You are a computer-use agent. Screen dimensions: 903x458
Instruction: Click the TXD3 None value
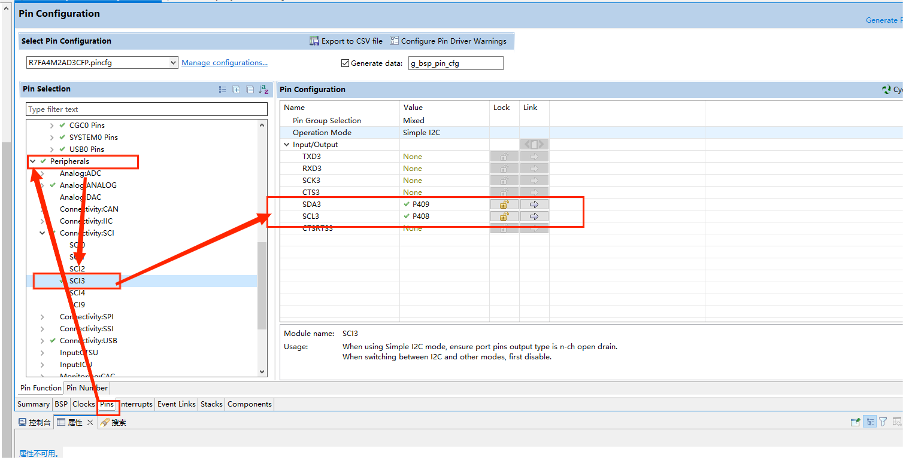pos(413,157)
